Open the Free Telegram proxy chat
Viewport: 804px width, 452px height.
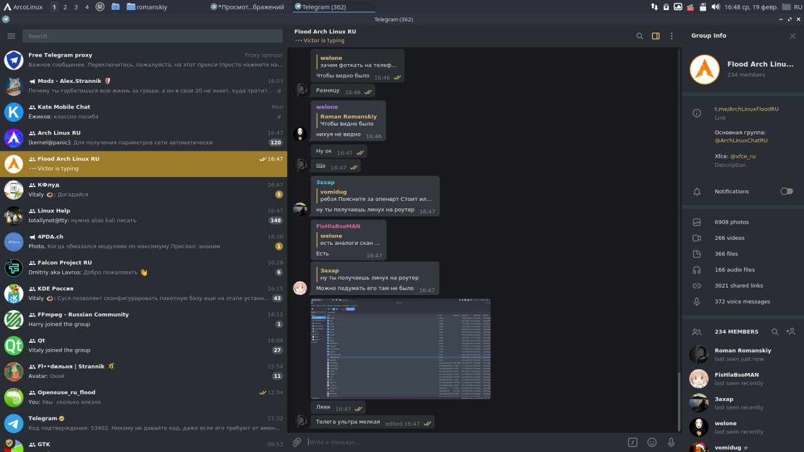point(143,60)
